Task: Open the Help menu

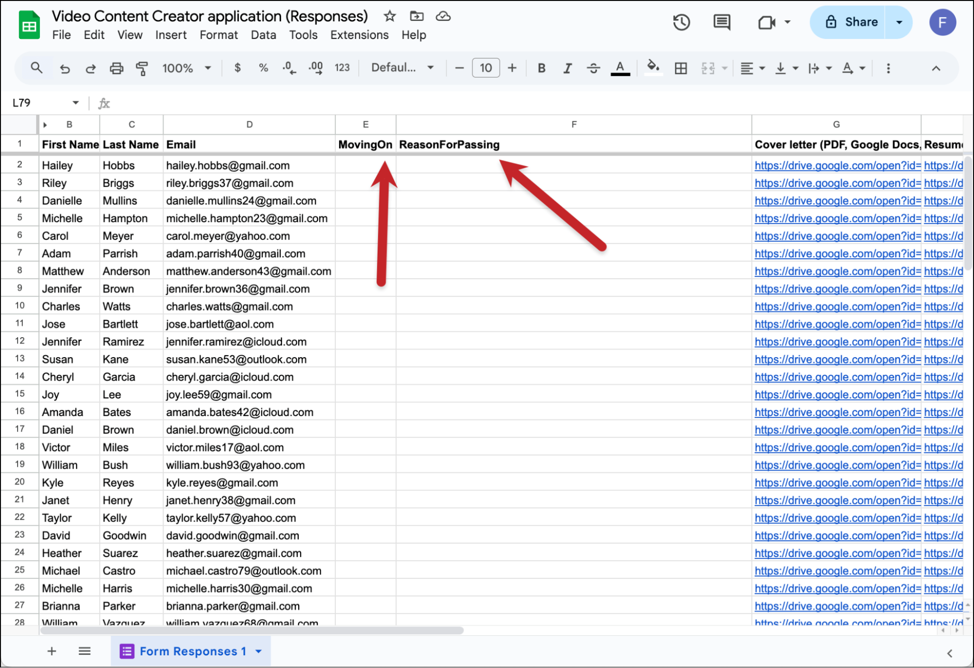Action: (x=414, y=35)
